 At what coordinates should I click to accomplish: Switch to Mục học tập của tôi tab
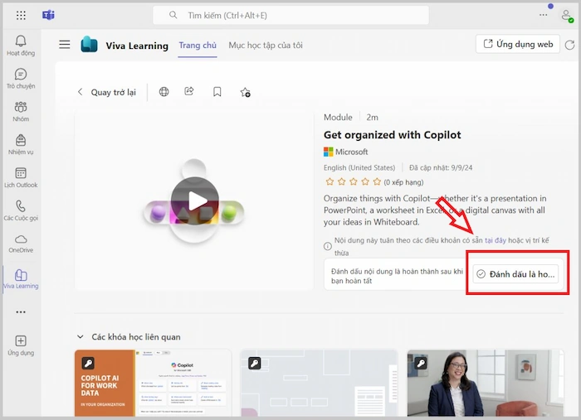[x=266, y=46]
